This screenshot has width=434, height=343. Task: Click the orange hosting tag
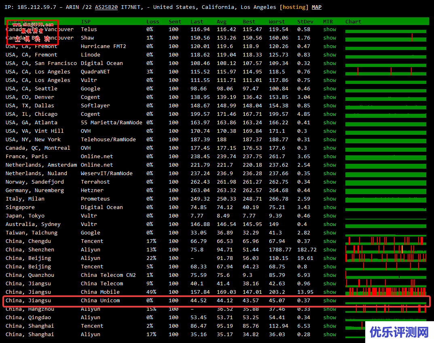tap(294, 7)
